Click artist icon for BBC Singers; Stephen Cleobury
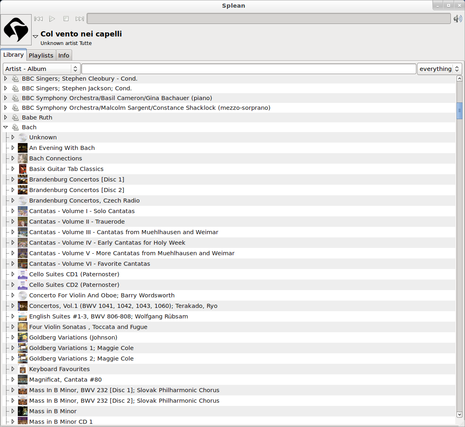The width and height of the screenshot is (465, 427). point(15,79)
